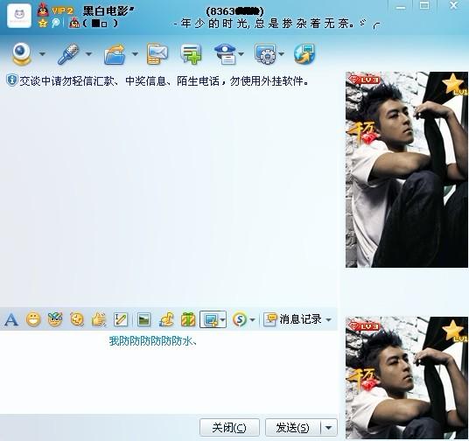Open the handwriting input pencil icon
The image size is (469, 441).
tap(121, 319)
